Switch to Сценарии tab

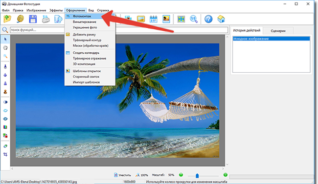(278, 31)
